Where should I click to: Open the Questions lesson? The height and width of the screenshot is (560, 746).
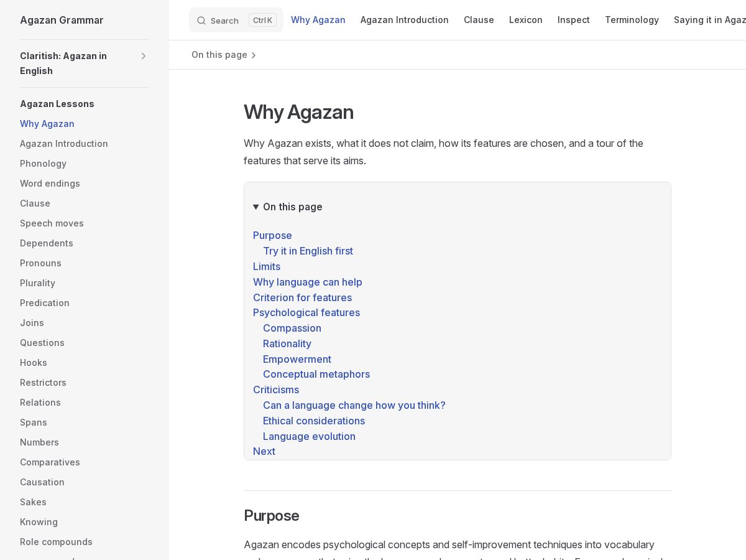click(42, 343)
